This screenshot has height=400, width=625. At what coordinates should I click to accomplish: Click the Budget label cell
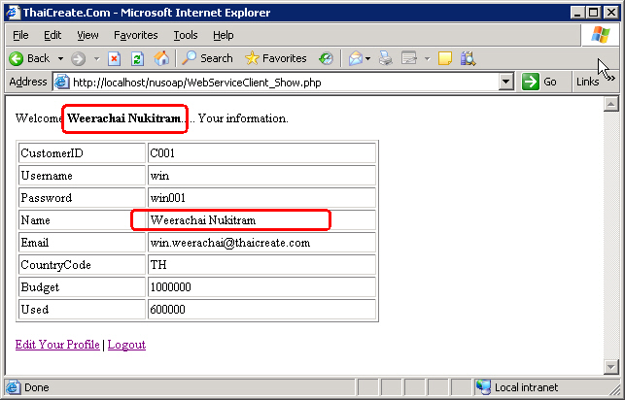(82, 287)
